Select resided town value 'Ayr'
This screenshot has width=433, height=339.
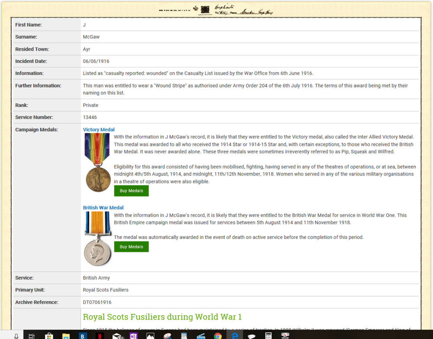tap(87, 49)
